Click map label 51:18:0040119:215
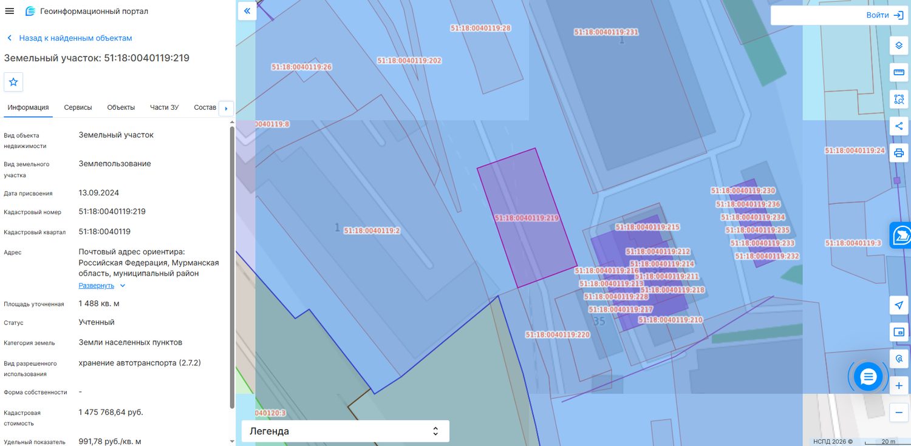The height and width of the screenshot is (446, 911). 647,228
